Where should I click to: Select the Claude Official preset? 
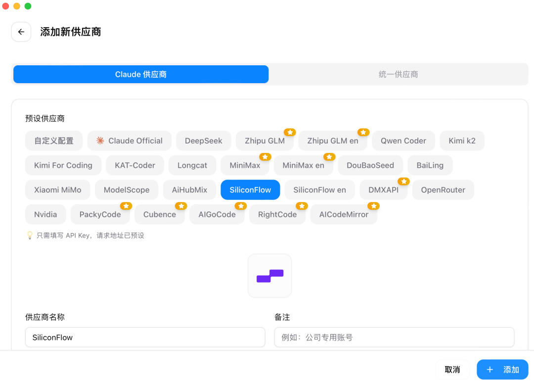point(130,141)
